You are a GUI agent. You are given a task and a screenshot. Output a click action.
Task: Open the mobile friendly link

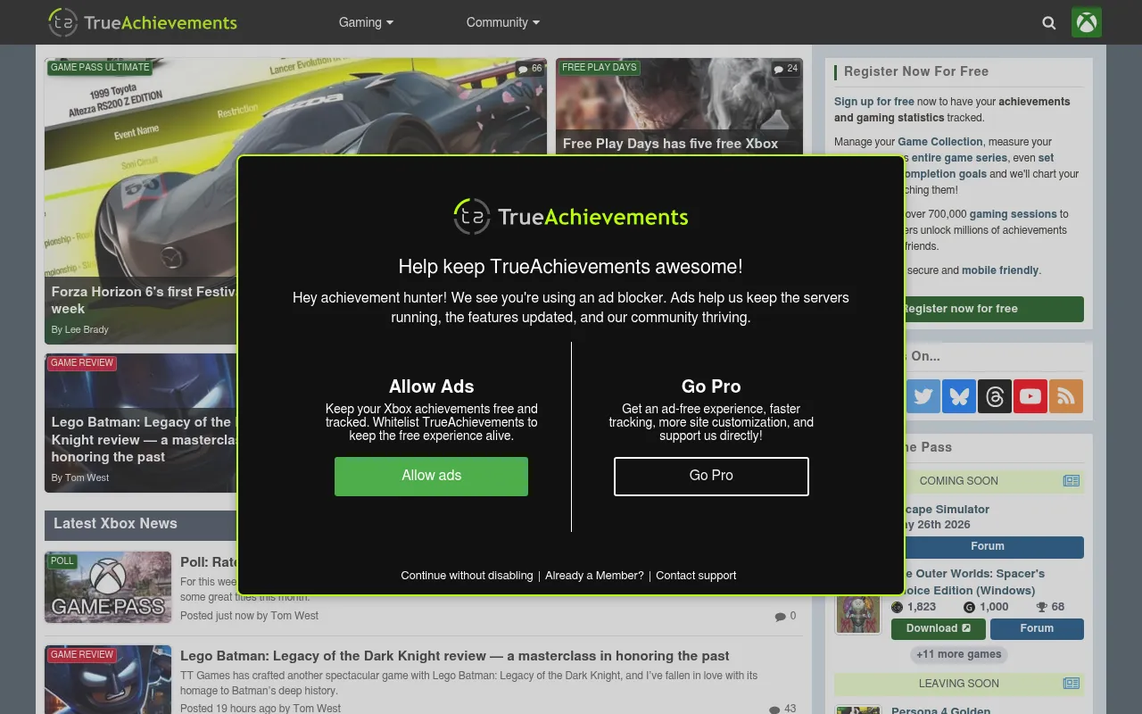1000,270
